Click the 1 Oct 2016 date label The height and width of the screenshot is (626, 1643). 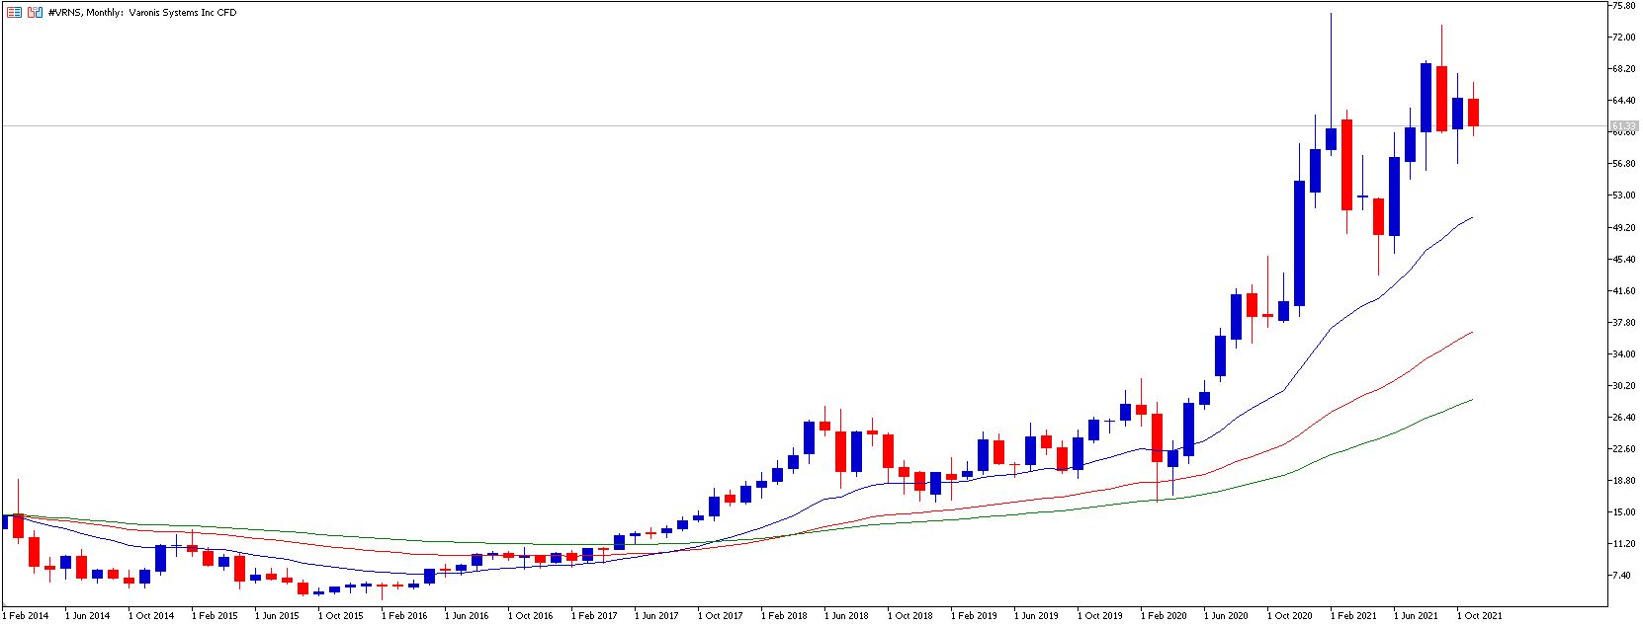pyautogui.click(x=529, y=615)
